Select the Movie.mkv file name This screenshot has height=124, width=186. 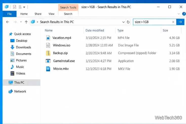coord(61,69)
